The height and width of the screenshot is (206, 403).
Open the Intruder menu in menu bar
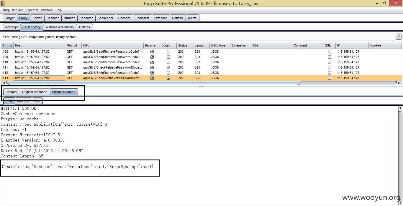pos(17,10)
